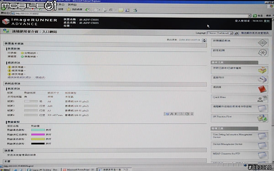Open the User Setting Information Management Service icon
This screenshot has height=171, width=274.
pyautogui.click(x=263, y=136)
